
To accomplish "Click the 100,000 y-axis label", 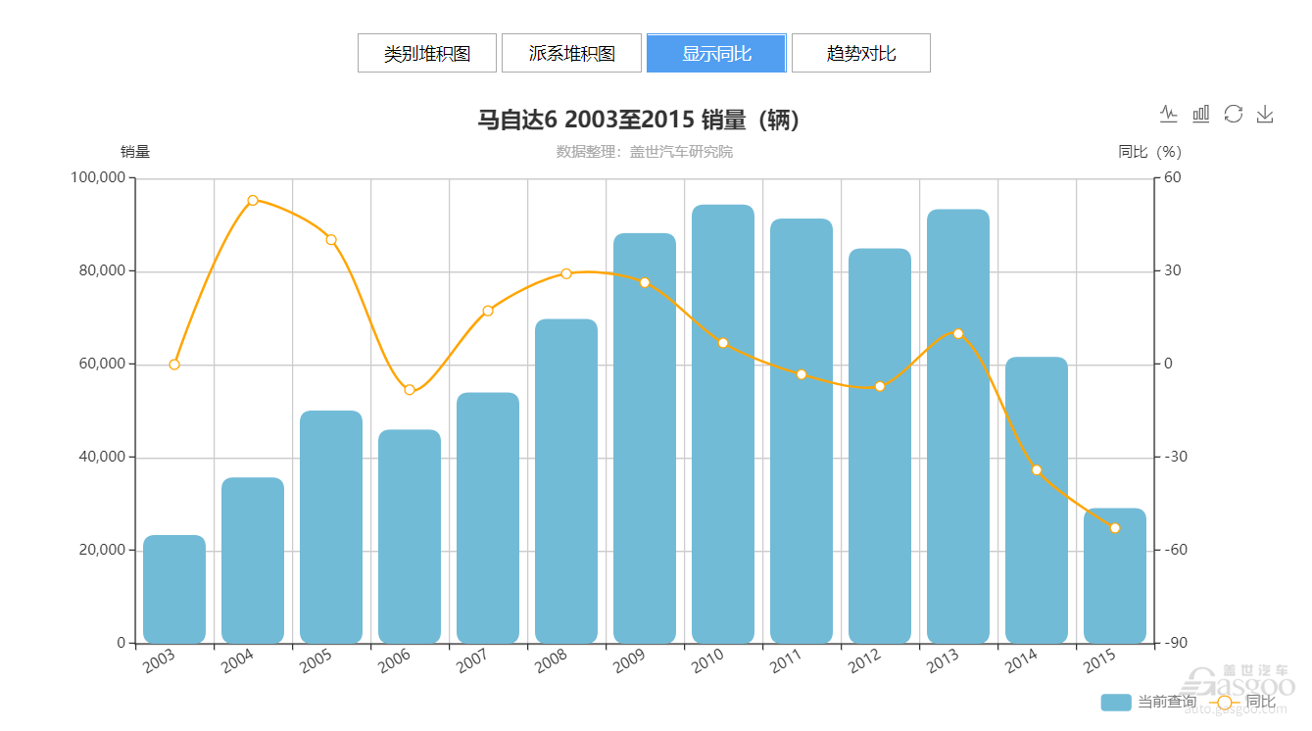I will (100, 178).
